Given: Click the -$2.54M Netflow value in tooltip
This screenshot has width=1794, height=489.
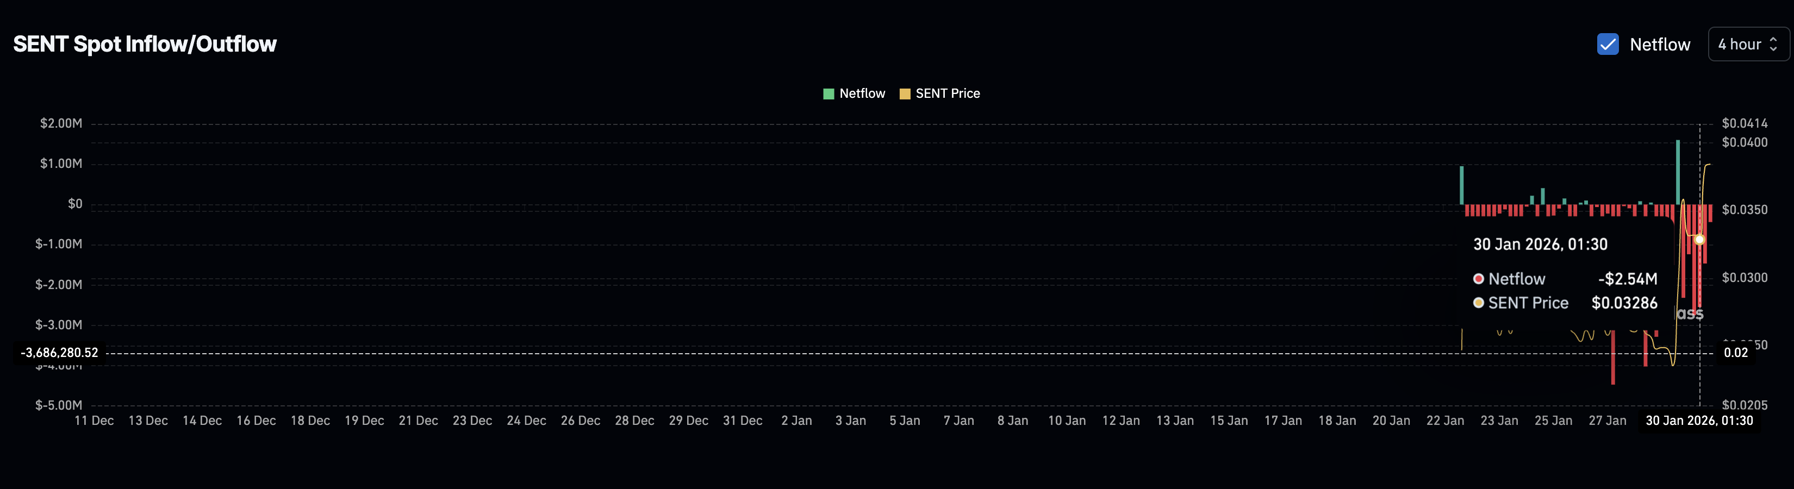Looking at the screenshot, I should [x=1628, y=279].
